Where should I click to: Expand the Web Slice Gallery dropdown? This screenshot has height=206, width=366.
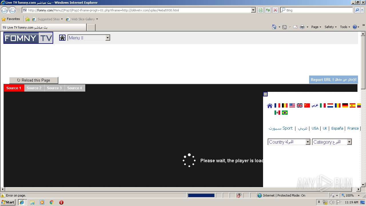pos(97,19)
